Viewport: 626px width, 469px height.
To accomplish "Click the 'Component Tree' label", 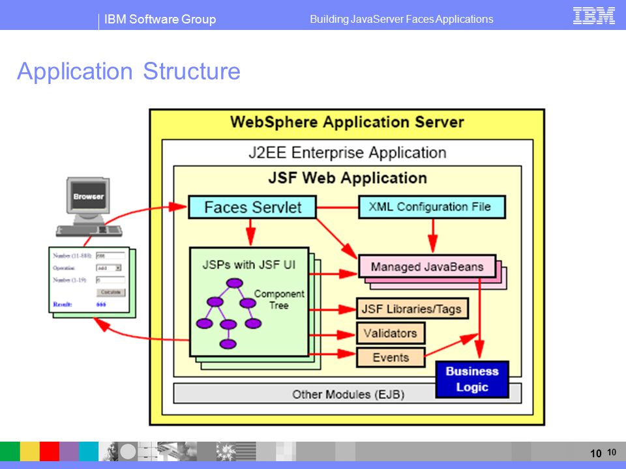I will (279, 300).
